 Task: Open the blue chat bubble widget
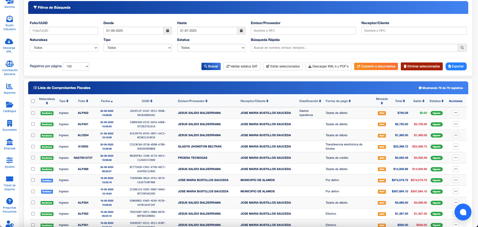click(463, 212)
